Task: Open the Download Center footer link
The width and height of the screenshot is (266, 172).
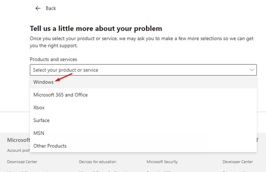Action: pos(22,162)
